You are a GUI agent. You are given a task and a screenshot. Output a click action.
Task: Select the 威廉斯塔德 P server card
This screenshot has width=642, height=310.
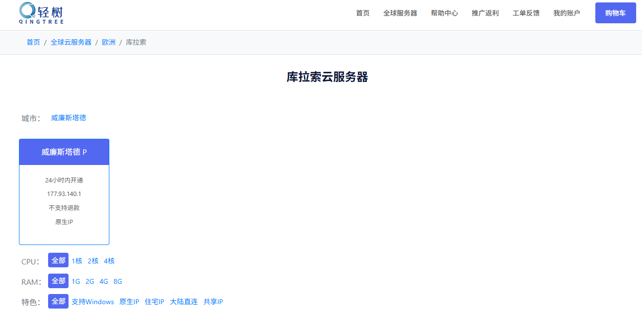click(64, 192)
